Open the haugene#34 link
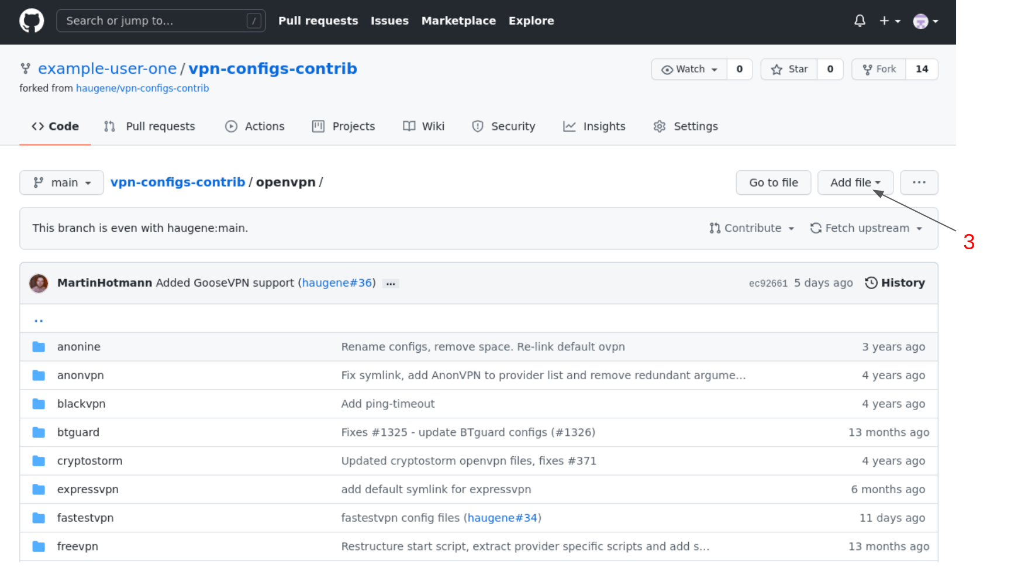1011x578 pixels. (x=502, y=518)
